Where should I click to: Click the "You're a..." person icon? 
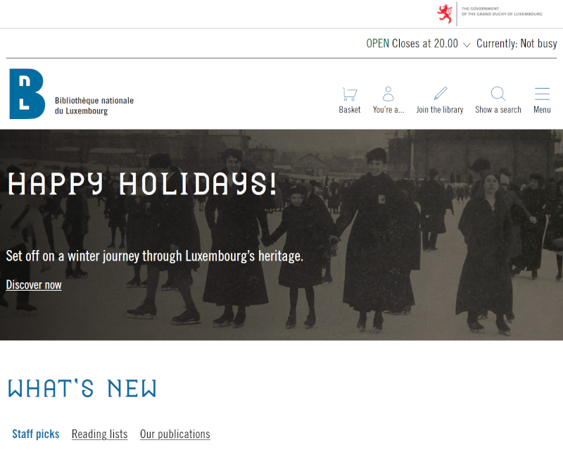(388, 94)
